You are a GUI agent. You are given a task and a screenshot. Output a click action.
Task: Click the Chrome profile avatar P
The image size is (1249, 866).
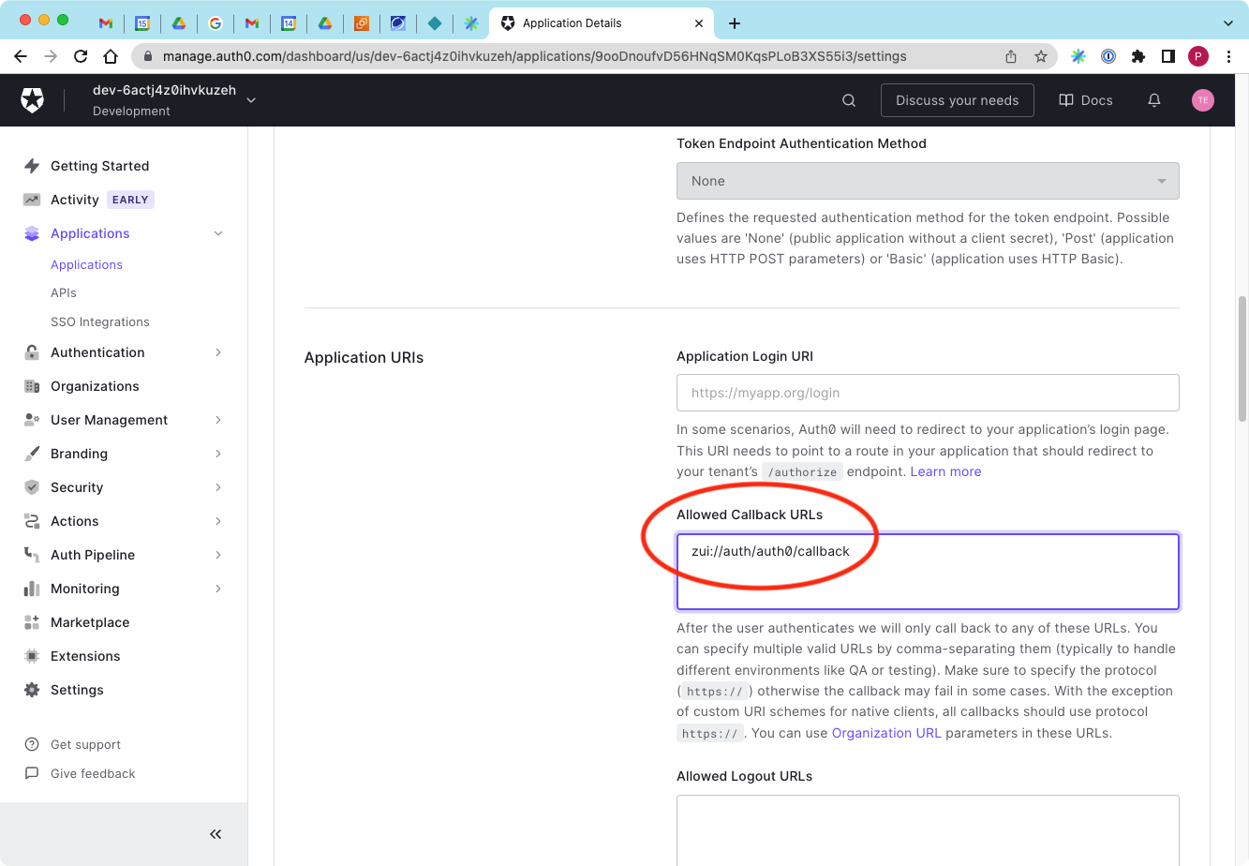point(1198,56)
